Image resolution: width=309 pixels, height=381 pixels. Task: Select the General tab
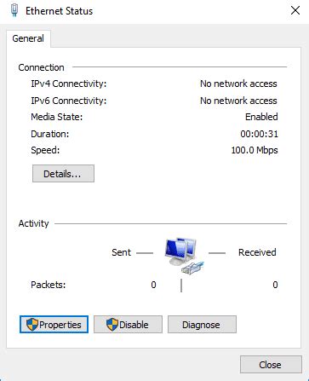click(x=28, y=38)
